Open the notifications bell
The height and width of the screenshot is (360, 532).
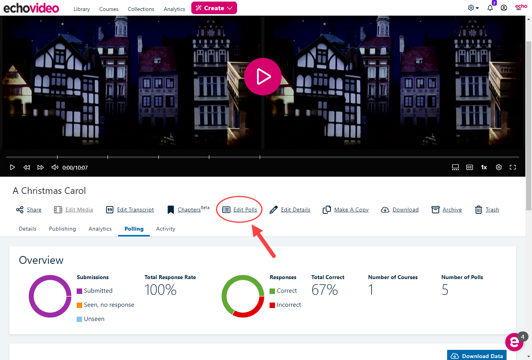coord(490,8)
